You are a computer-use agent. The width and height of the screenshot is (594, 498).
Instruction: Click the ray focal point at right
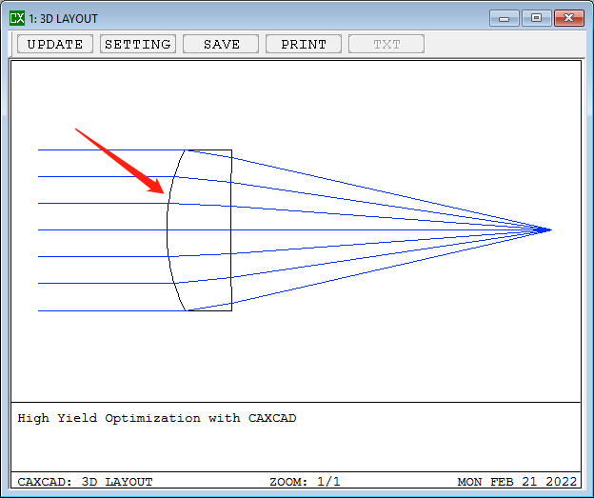point(544,229)
